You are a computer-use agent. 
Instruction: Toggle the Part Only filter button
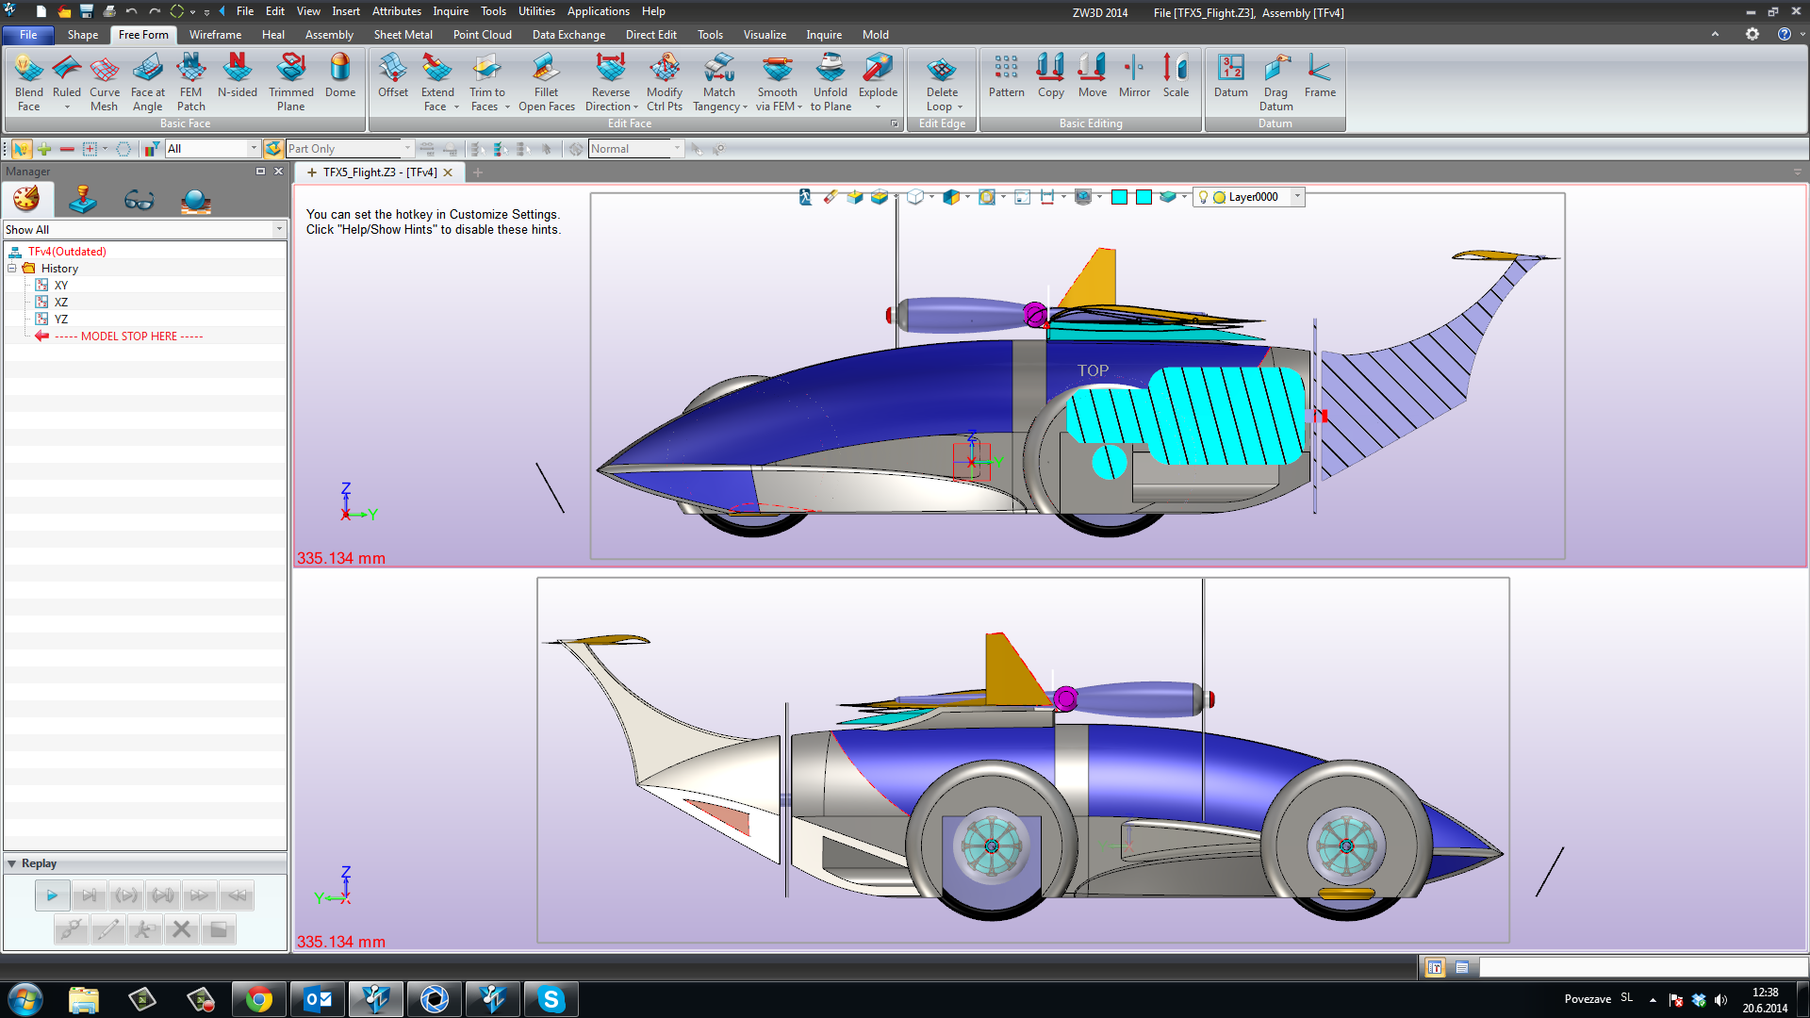click(273, 149)
